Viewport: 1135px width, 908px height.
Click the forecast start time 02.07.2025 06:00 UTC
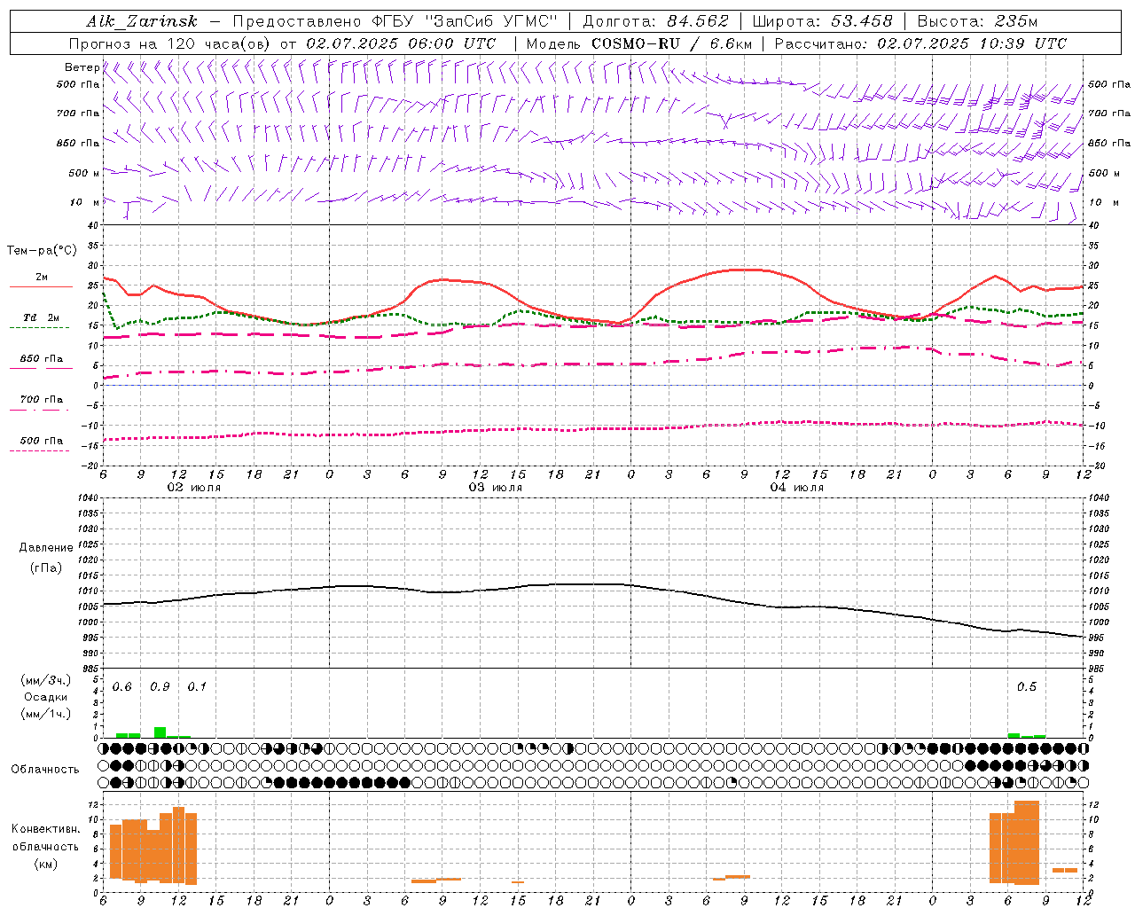[400, 43]
